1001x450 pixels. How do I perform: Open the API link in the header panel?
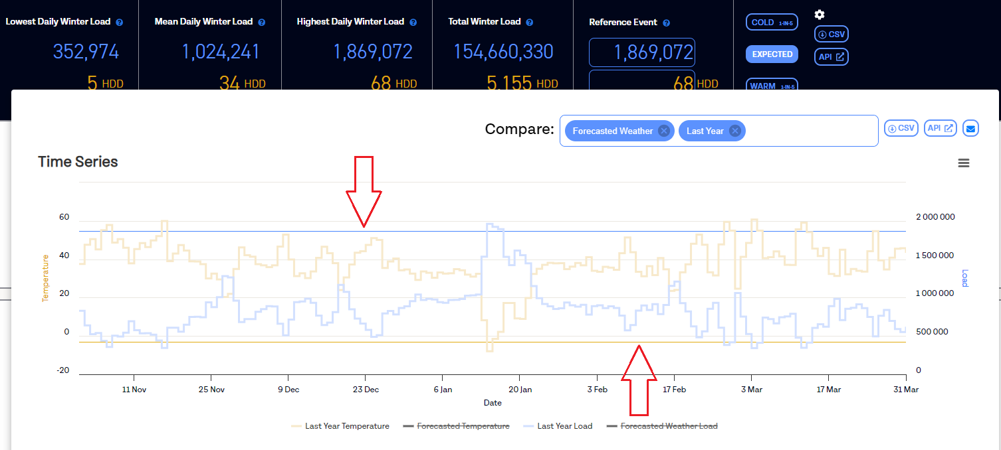[x=832, y=57]
